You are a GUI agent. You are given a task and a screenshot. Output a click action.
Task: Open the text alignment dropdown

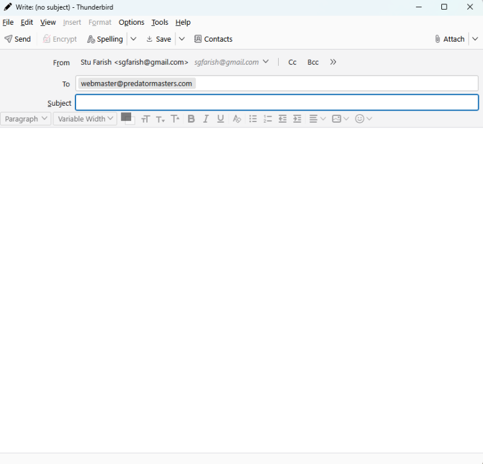(317, 119)
